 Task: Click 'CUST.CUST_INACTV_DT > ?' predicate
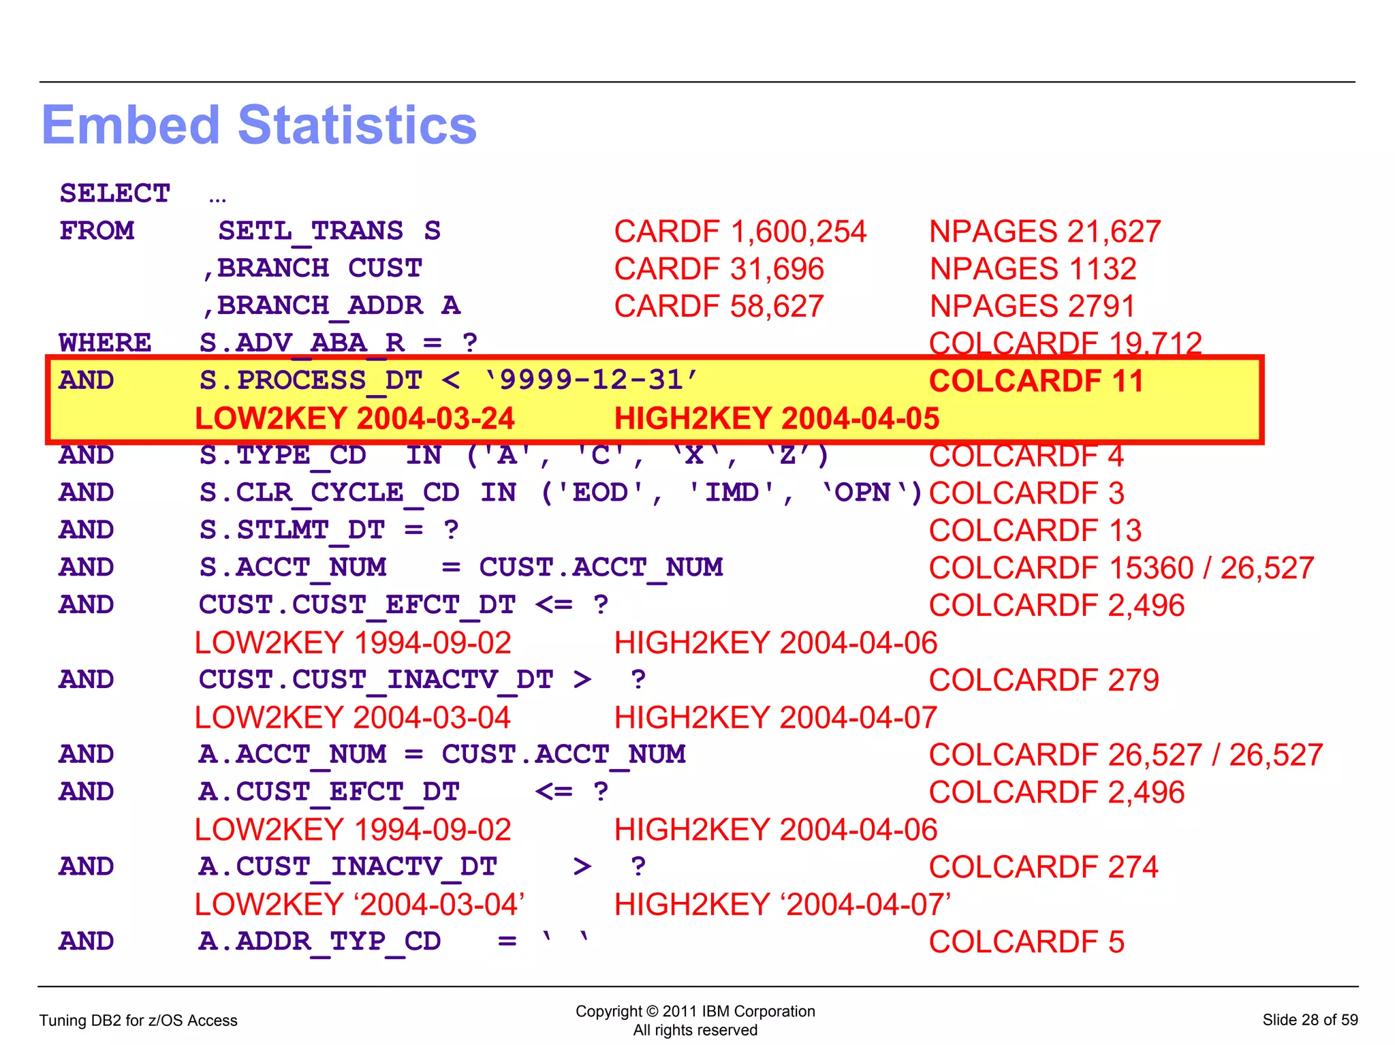coord(422,680)
